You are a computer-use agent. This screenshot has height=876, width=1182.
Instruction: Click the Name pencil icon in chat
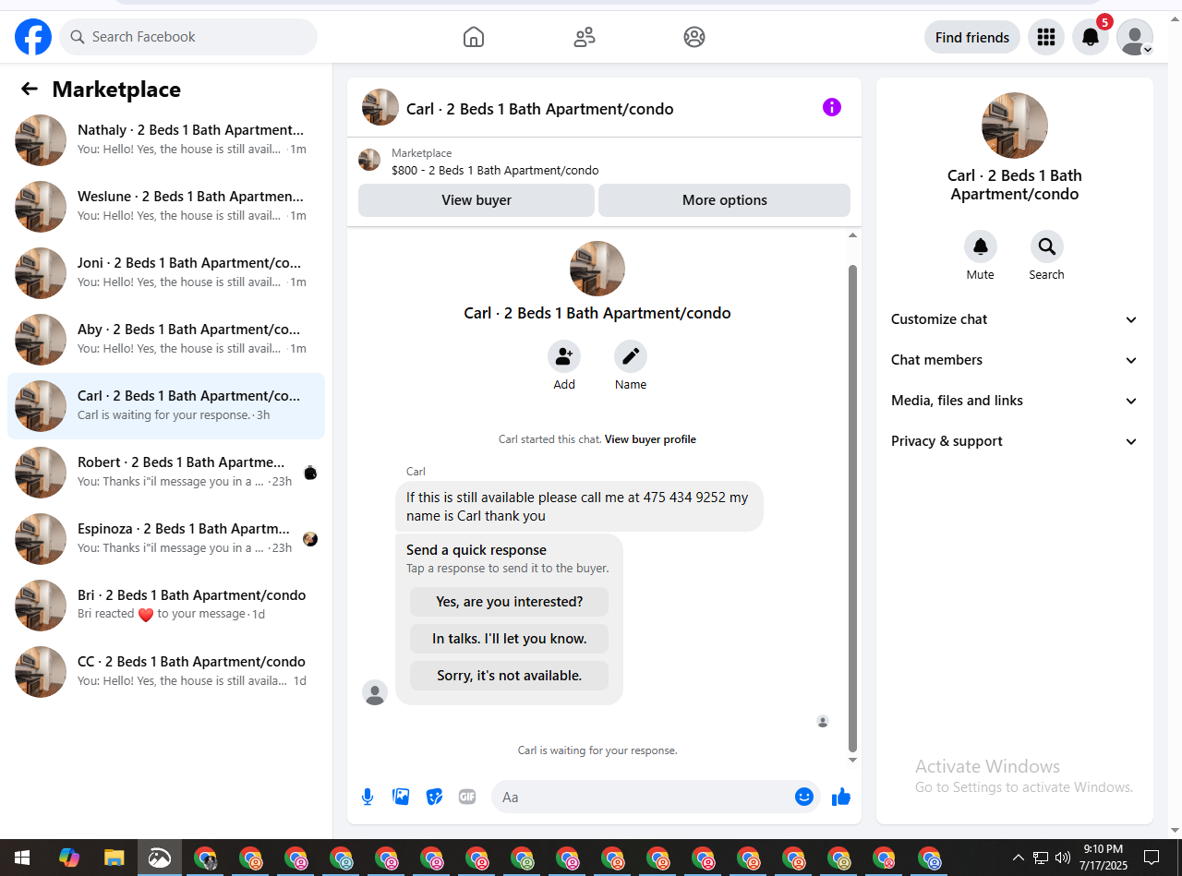coord(631,356)
